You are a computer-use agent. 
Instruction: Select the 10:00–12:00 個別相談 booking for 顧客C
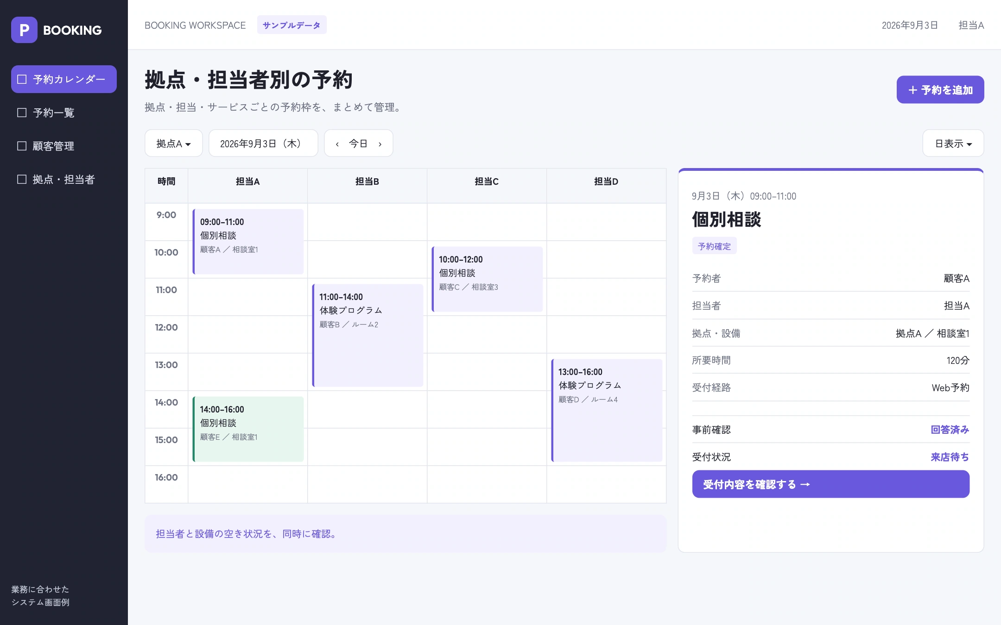click(x=488, y=279)
